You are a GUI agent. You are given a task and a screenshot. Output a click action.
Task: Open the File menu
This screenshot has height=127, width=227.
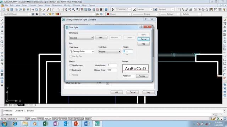pyautogui.click(x=6, y=5)
